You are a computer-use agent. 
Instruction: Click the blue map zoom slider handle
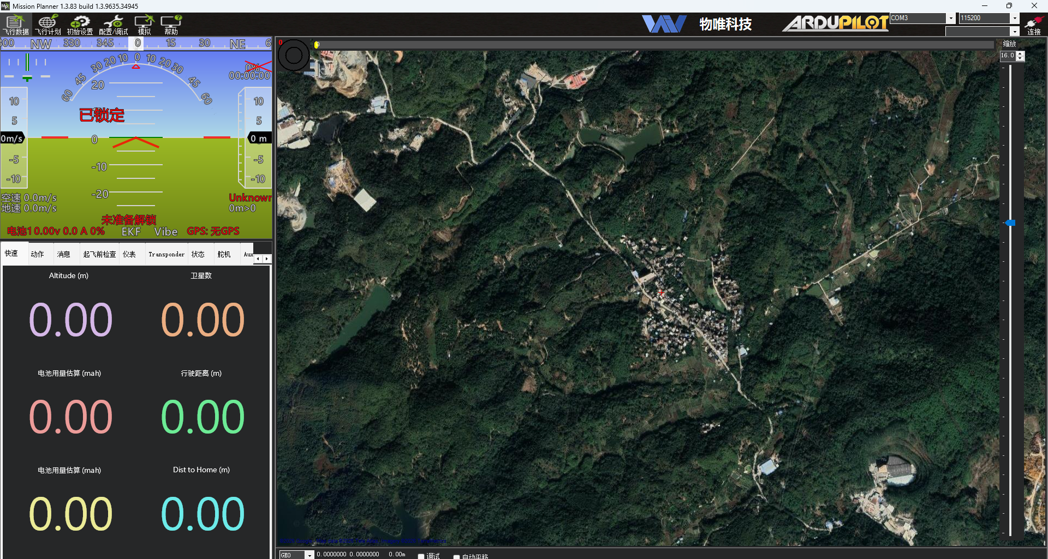[1010, 223]
